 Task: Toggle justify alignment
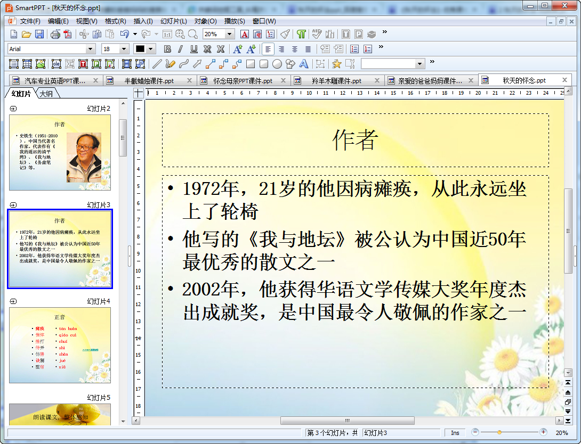(x=308, y=49)
